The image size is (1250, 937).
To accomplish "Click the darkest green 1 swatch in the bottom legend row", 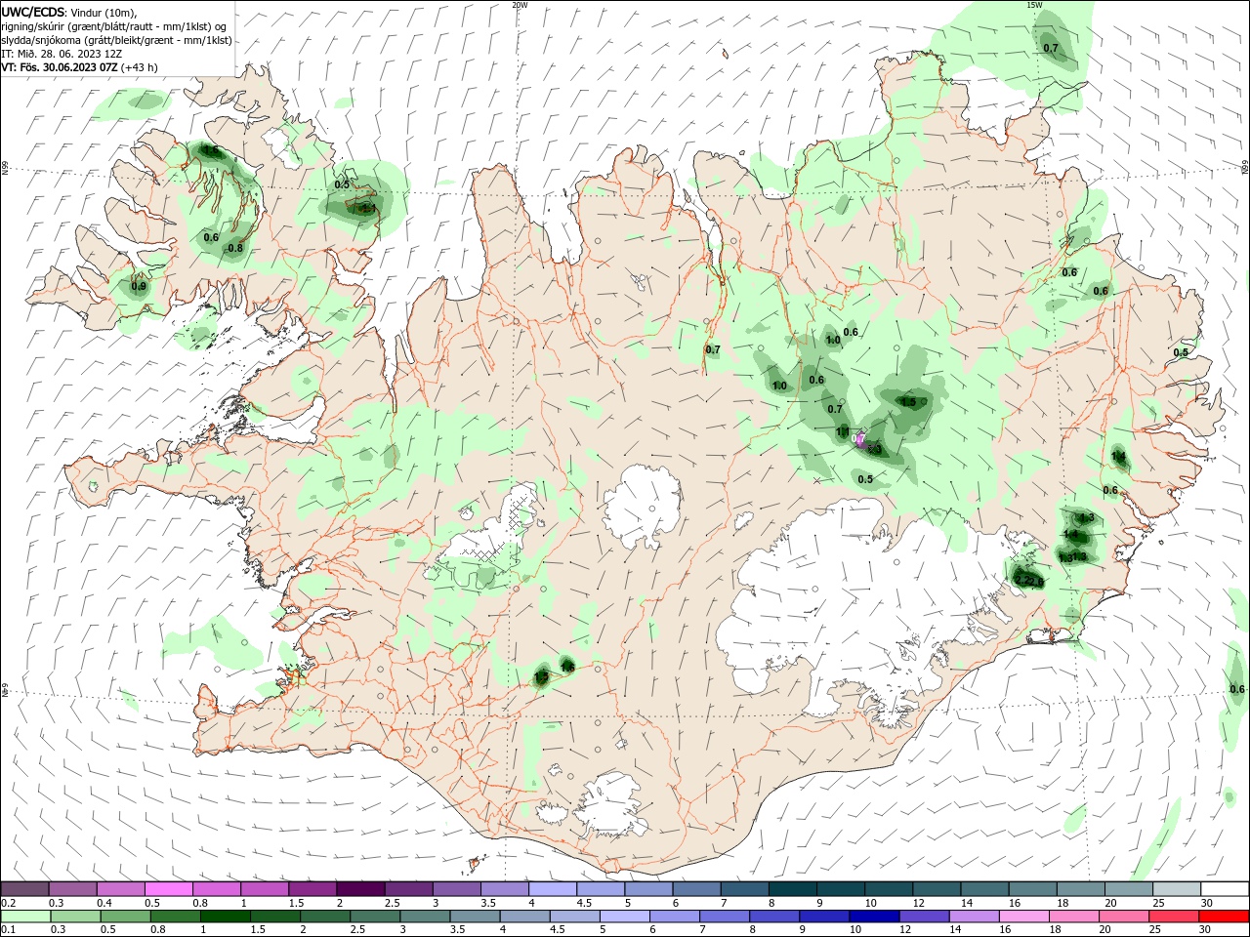I will (x=227, y=916).
